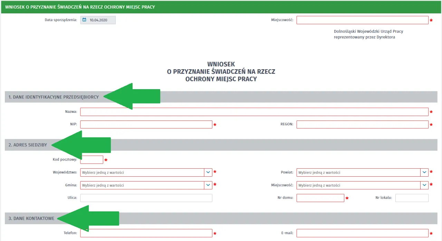
Task: Click the 'Województwo:' label
Action: [x=65, y=172]
